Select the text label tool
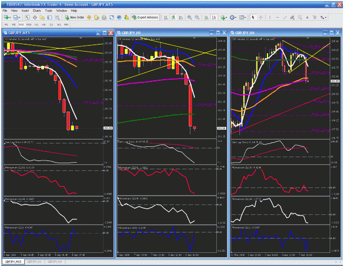Viewport: 344px width, 266px height. (x=315, y=17)
